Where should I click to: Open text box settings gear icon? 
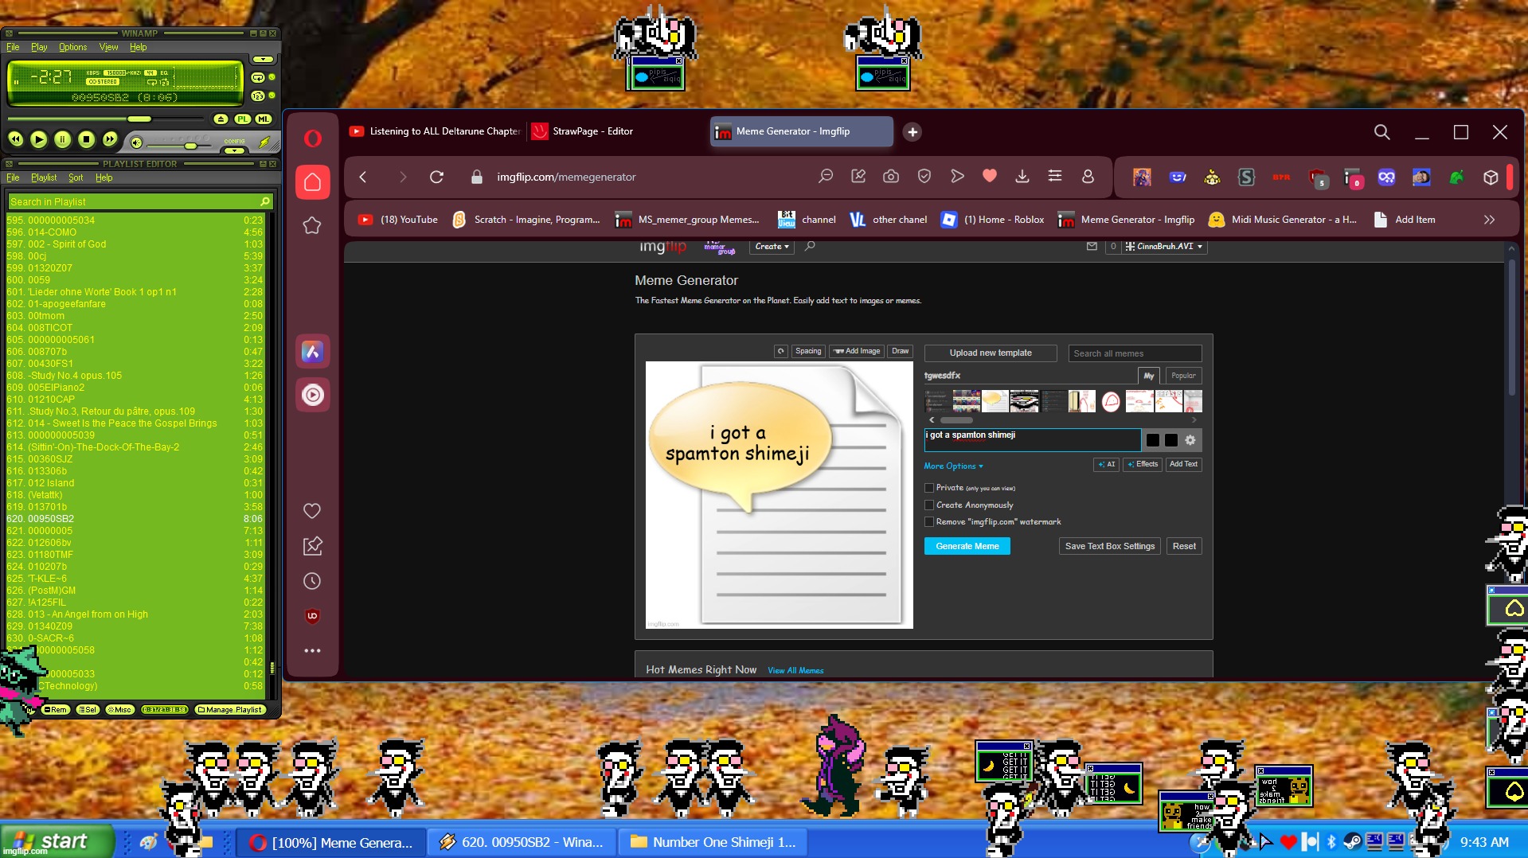tap(1190, 440)
